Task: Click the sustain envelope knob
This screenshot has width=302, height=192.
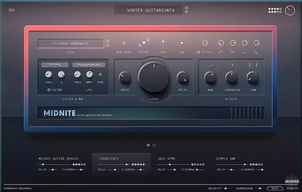Action: tap(245, 43)
